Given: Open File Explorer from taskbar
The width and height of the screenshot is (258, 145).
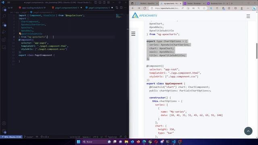Looking at the screenshot, I should tap(126, 142).
